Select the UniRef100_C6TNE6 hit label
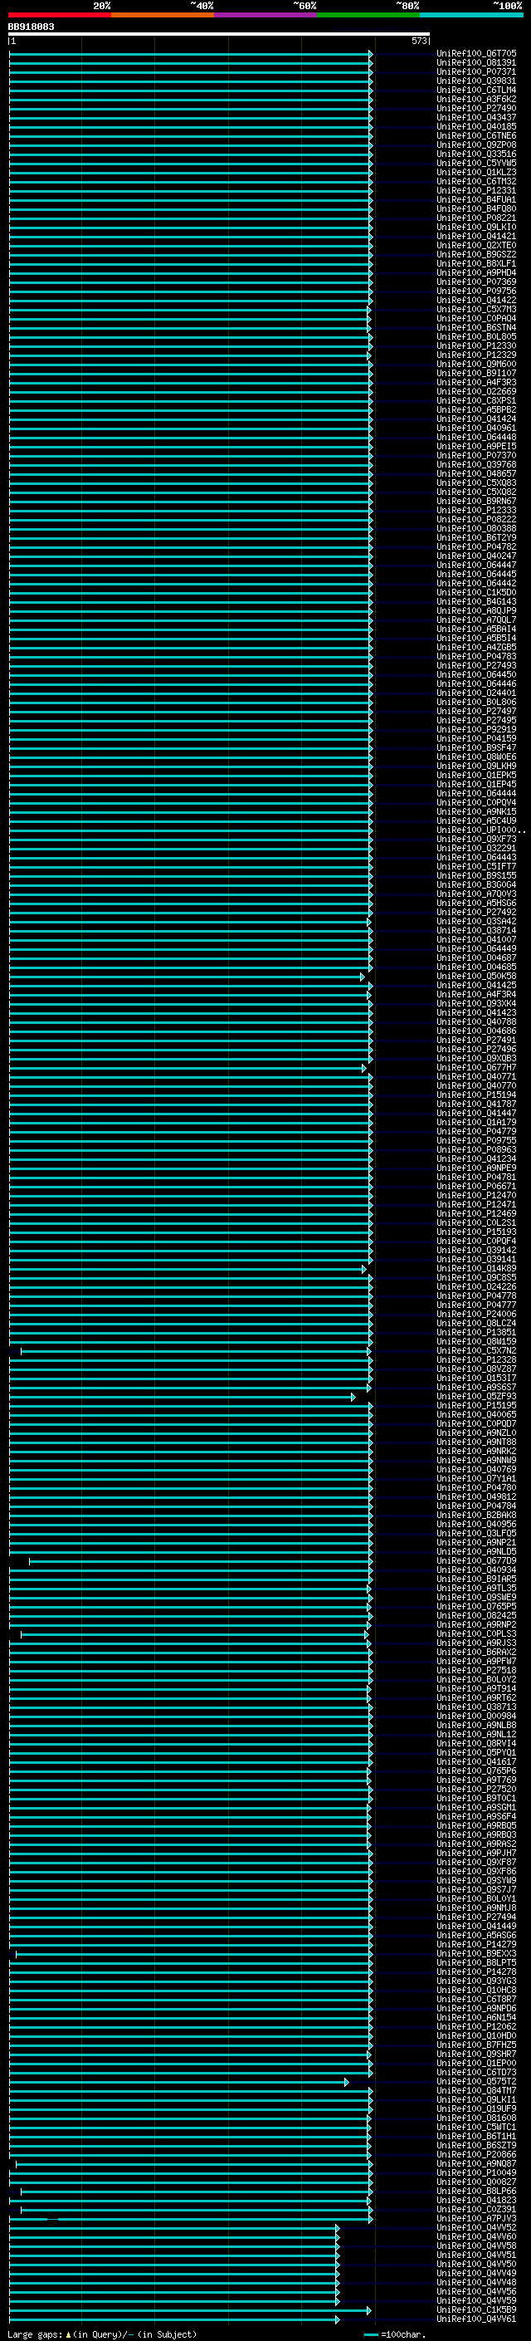Image resolution: width=531 pixels, height=2341 pixels. tap(476, 135)
